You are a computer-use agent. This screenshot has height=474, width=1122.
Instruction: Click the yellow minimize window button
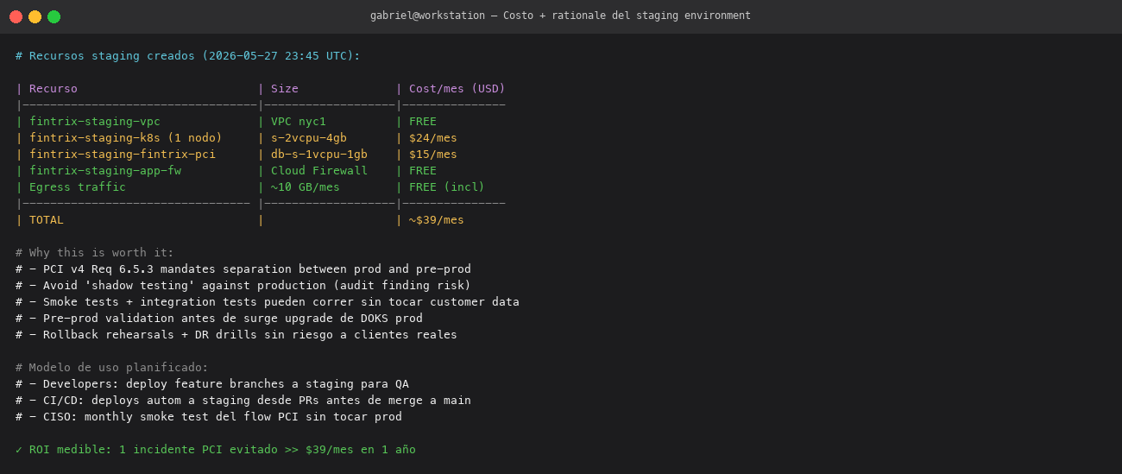(x=35, y=16)
